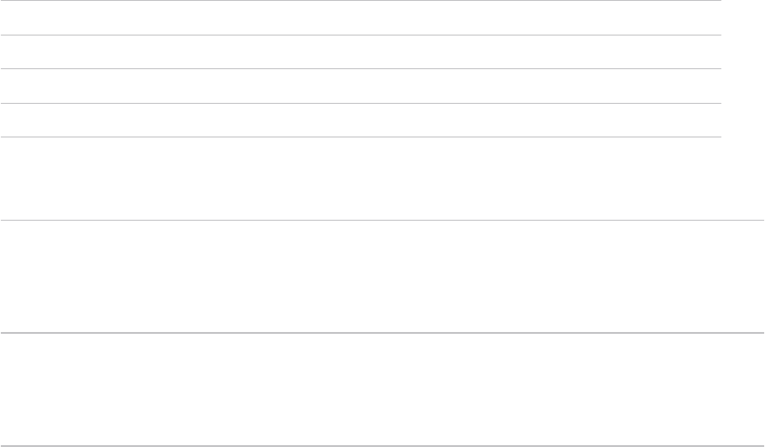Click the middle full-width divider line
This screenshot has width=765, height=447.
[382, 333]
